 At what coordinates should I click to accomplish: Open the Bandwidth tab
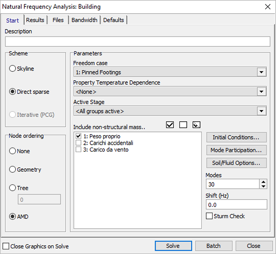84,20
